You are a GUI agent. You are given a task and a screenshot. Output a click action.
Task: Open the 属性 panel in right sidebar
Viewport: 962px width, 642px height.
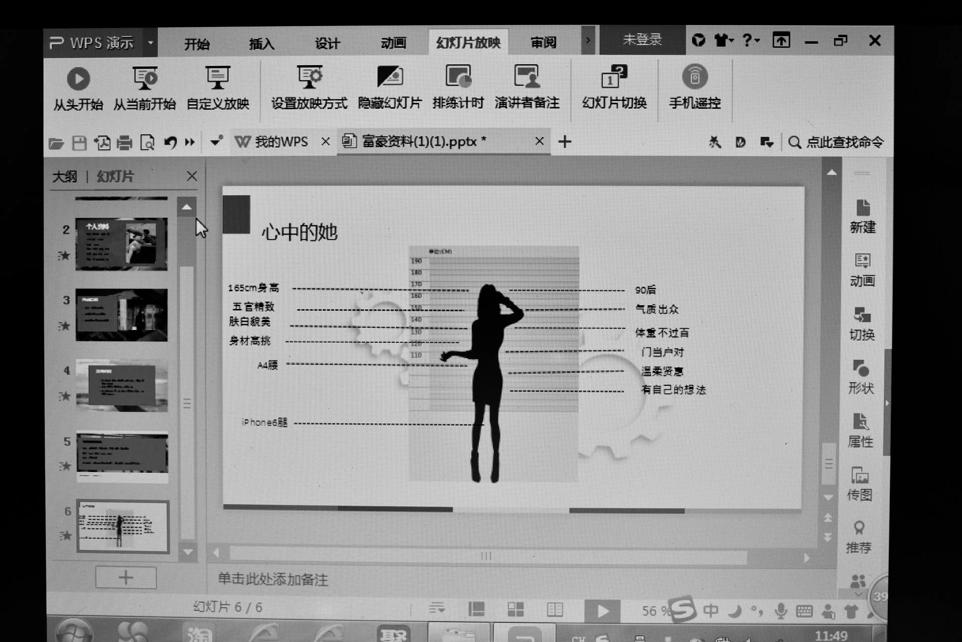[860, 431]
